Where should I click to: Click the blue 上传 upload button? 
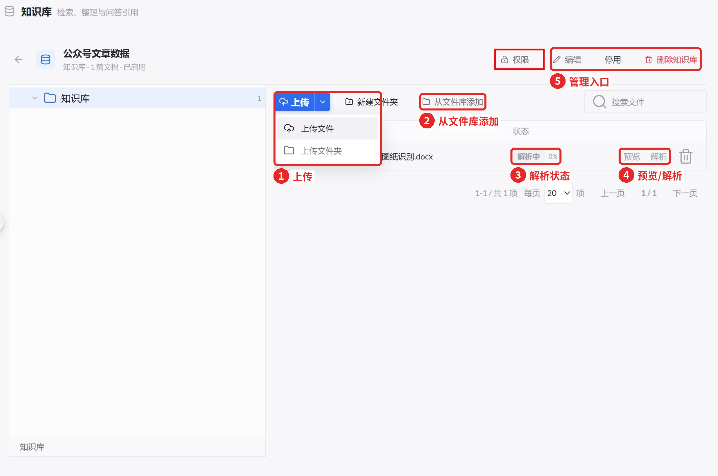(x=295, y=102)
